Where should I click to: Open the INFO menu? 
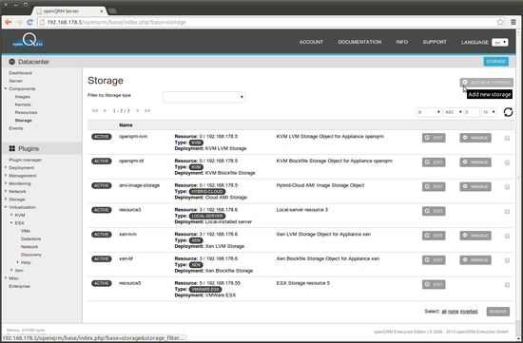pyautogui.click(x=402, y=42)
